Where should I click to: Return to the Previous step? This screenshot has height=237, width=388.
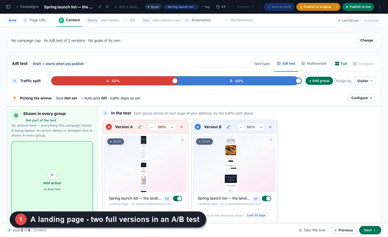344,230
